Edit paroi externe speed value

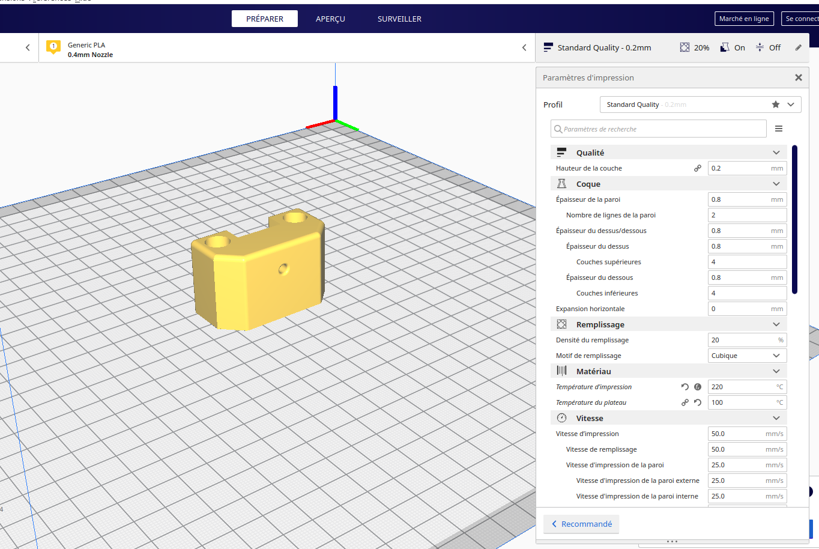click(x=747, y=481)
